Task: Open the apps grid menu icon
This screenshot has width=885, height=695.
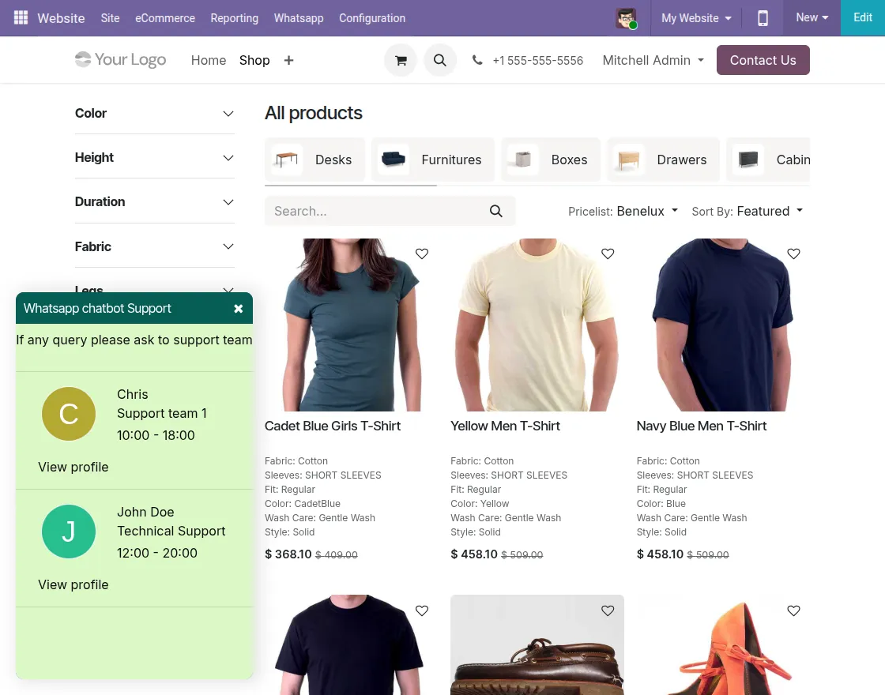Action: [21, 17]
